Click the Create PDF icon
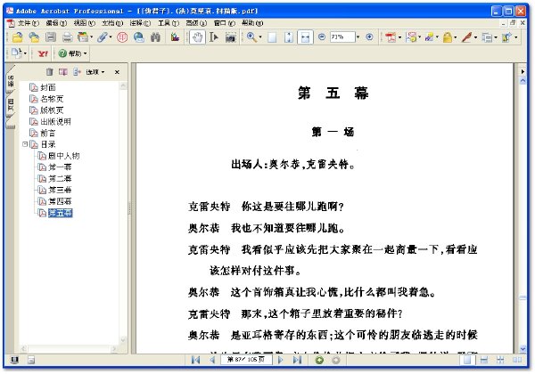Image resolution: width=535 pixels, height=374 pixels. [391, 37]
